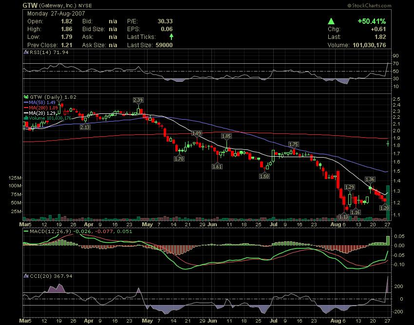Click the 1.75 high price tag
Viewport: 414px width, 325px height.
294,144
